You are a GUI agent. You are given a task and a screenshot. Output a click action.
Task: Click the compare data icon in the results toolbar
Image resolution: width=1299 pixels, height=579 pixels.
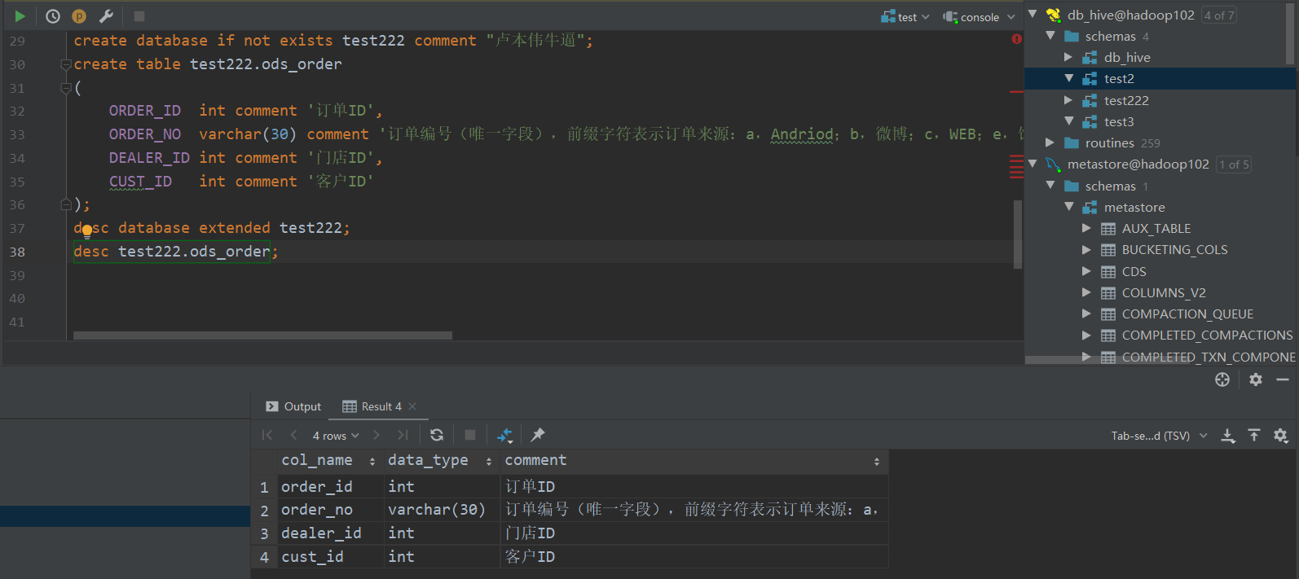pyautogui.click(x=505, y=435)
